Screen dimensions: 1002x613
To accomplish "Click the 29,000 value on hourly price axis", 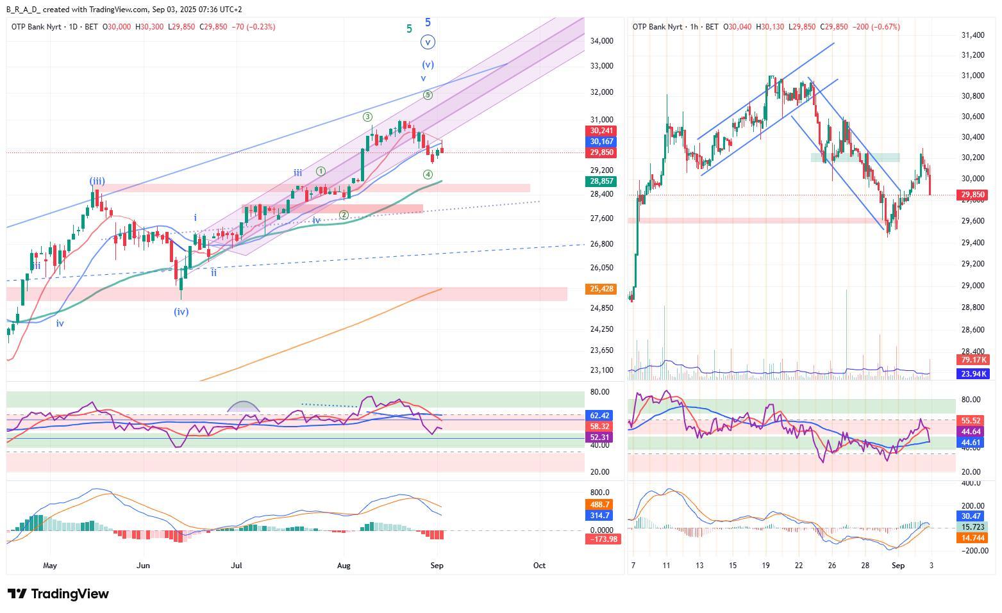I will [x=973, y=286].
